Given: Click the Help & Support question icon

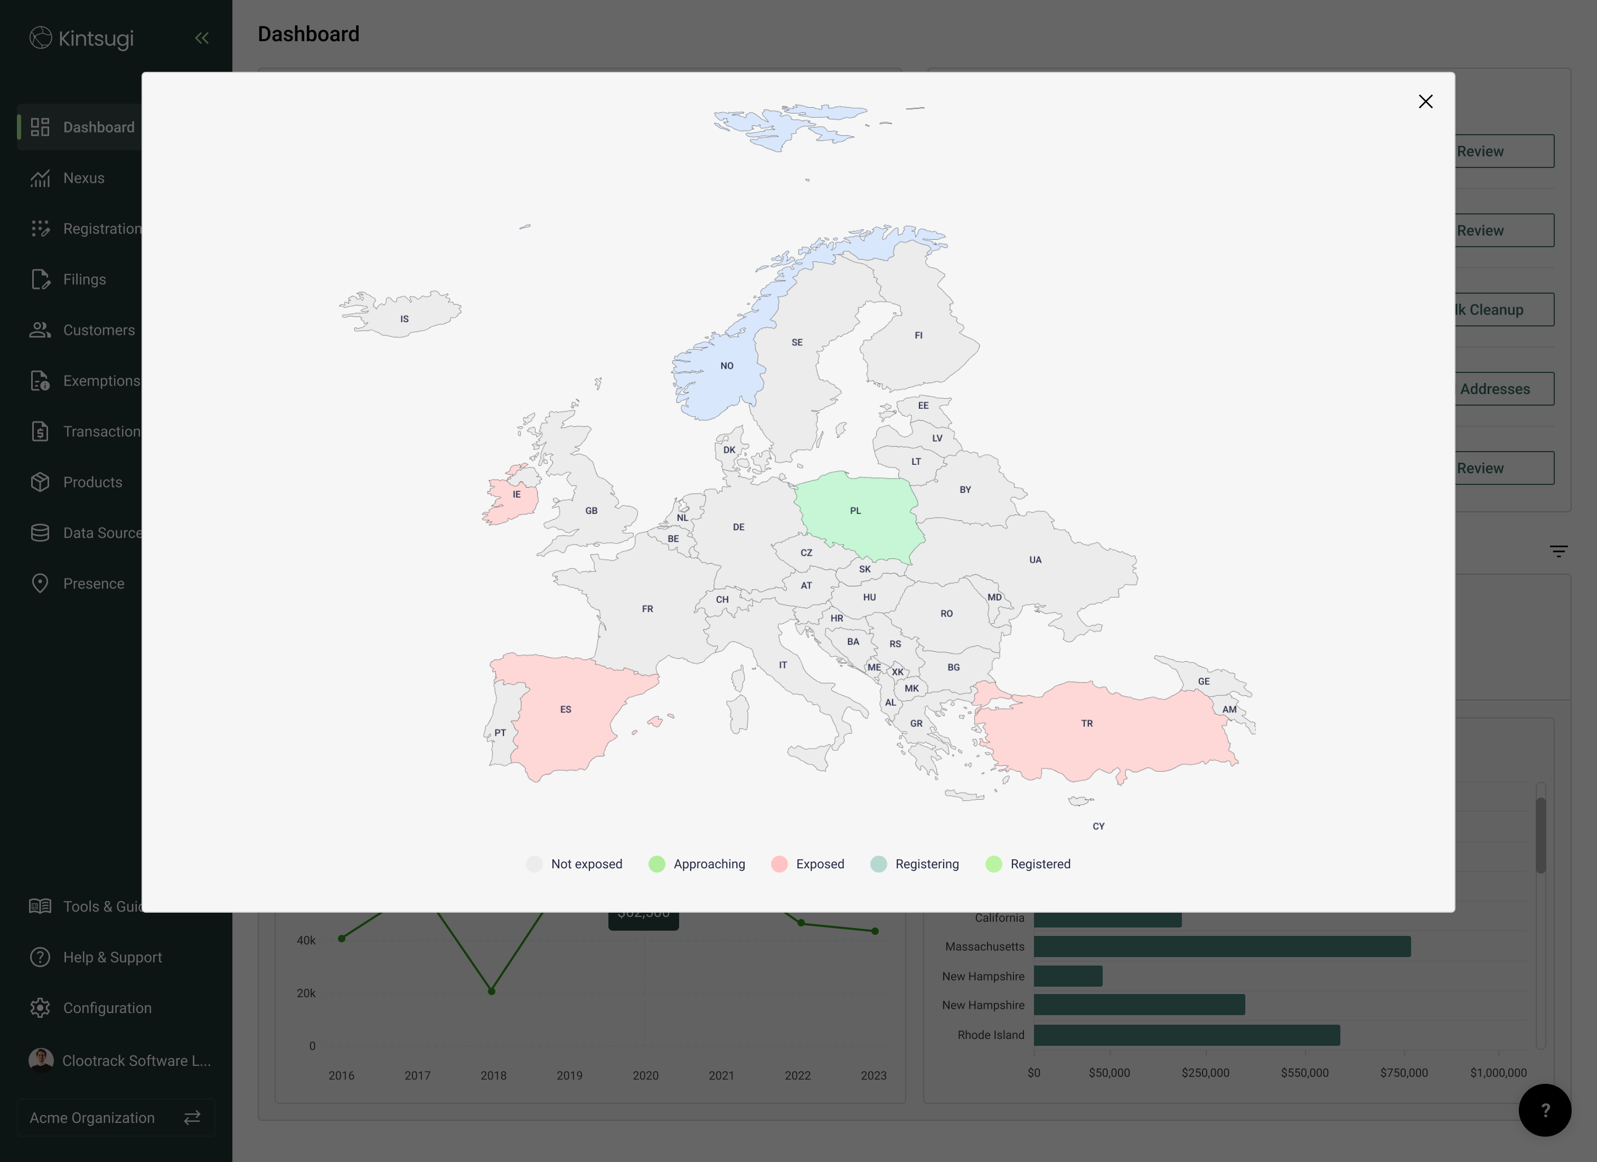Looking at the screenshot, I should pyautogui.click(x=40, y=957).
